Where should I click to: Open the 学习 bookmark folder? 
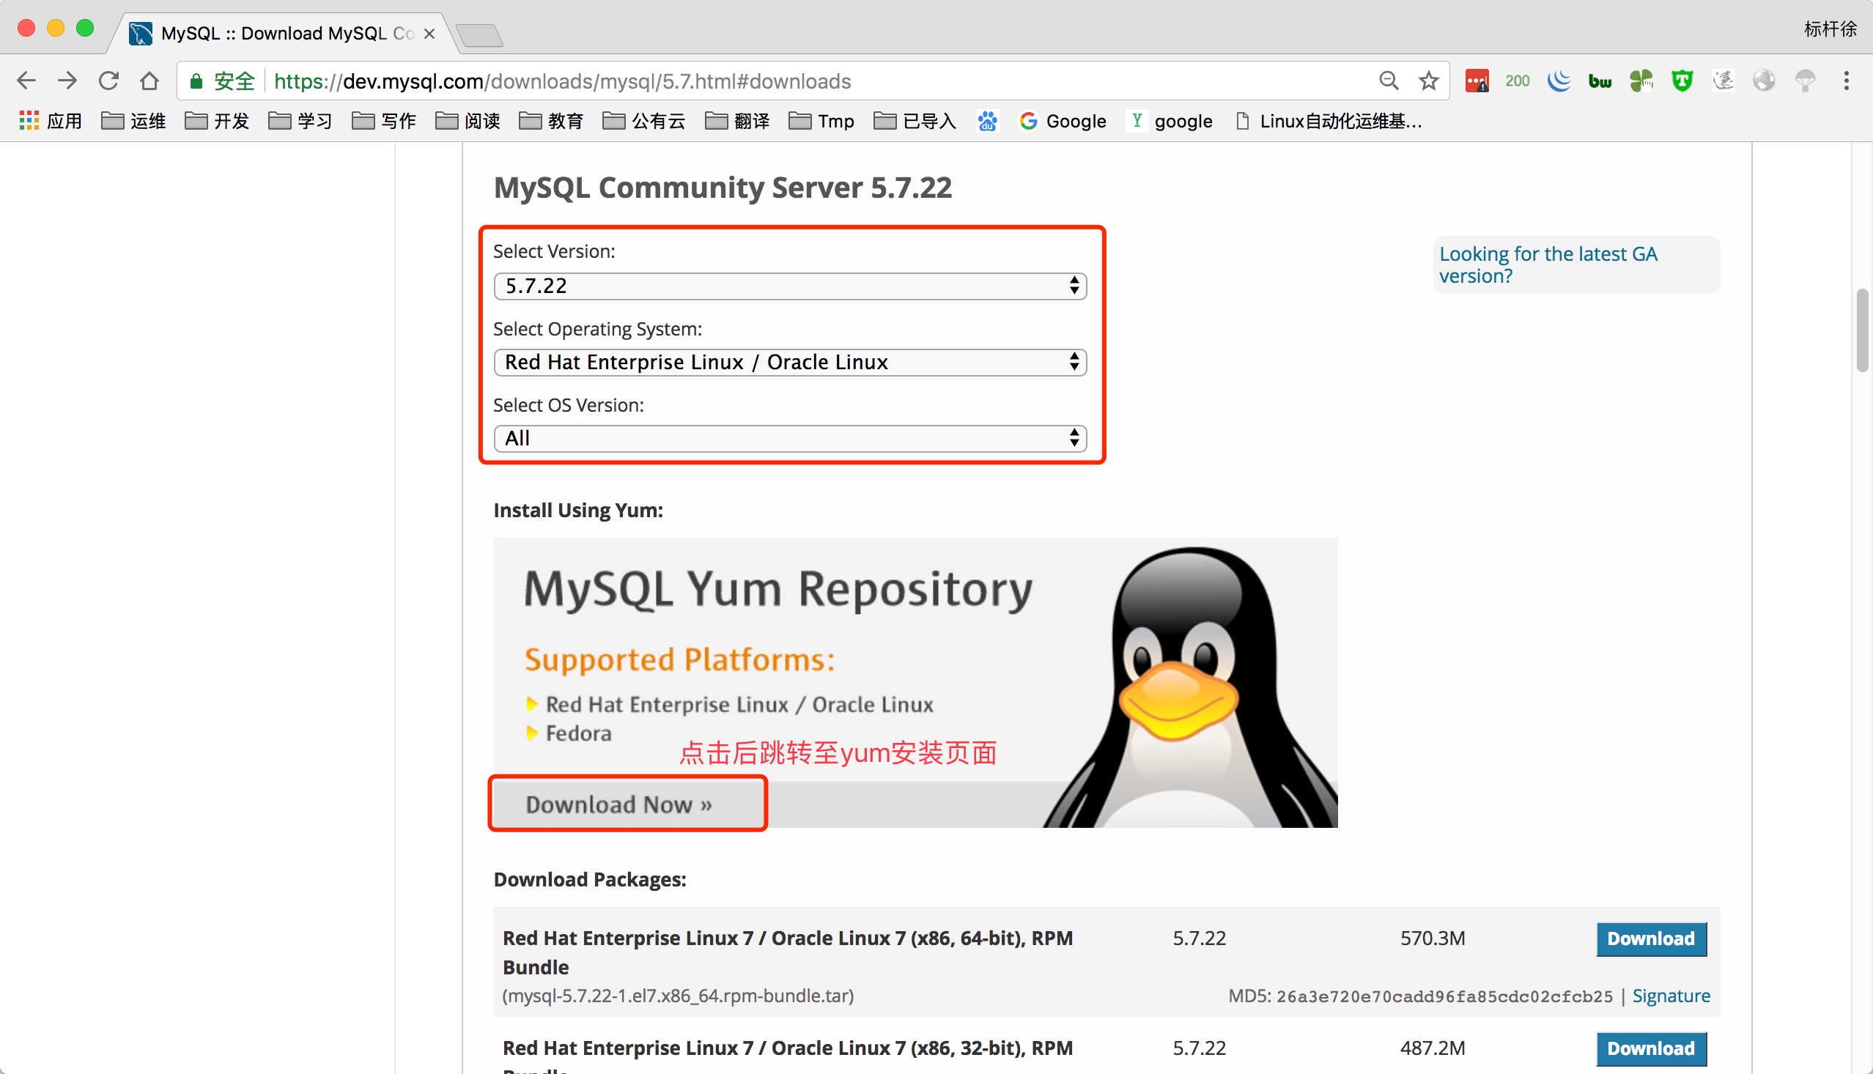tap(300, 121)
